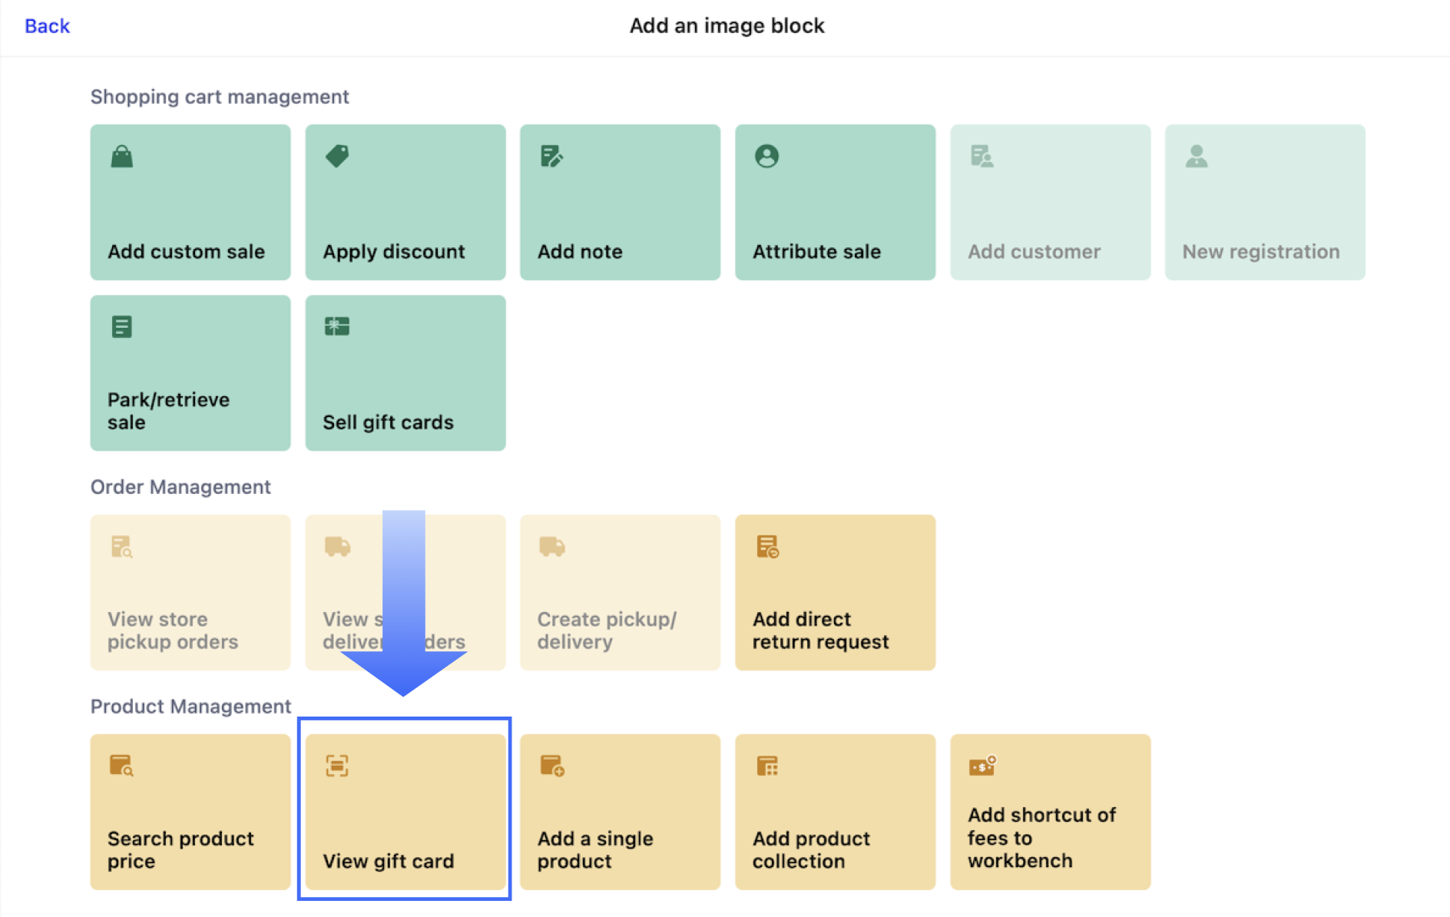Click the gift card icon on Sell gift cards
This screenshot has width=1450, height=917.
337,326
